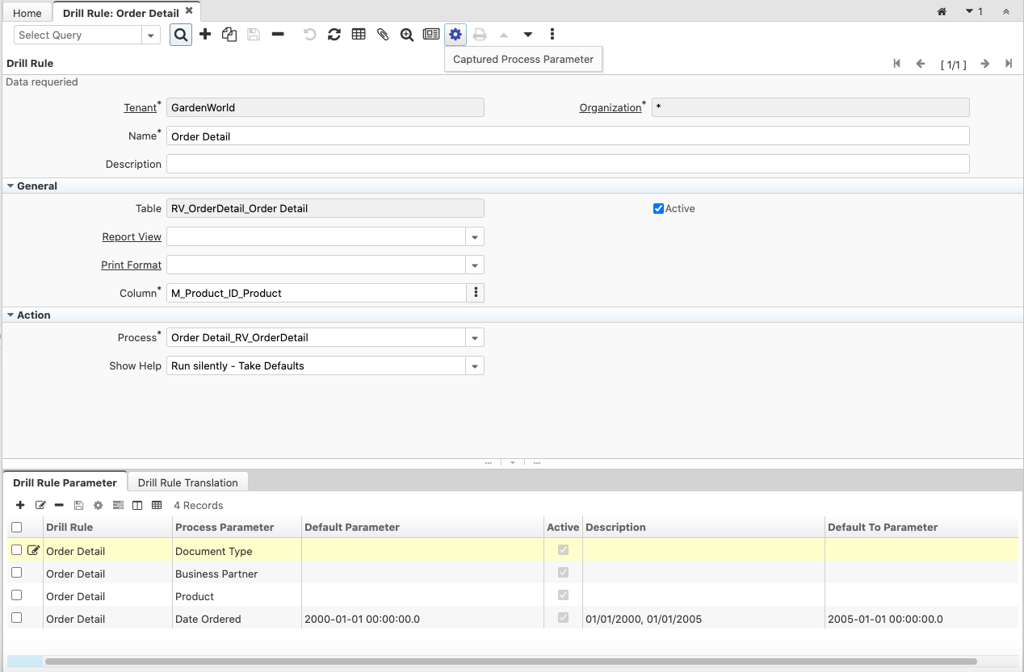
Task: Go to the first record
Action: (896, 64)
